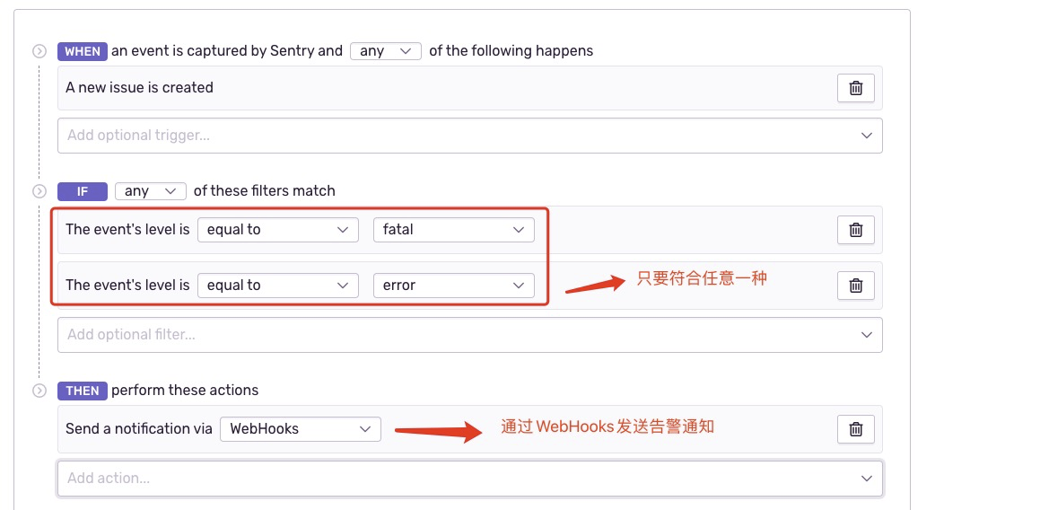Change 'equal to' operator for fatal filter
1040x510 pixels.
tap(277, 230)
